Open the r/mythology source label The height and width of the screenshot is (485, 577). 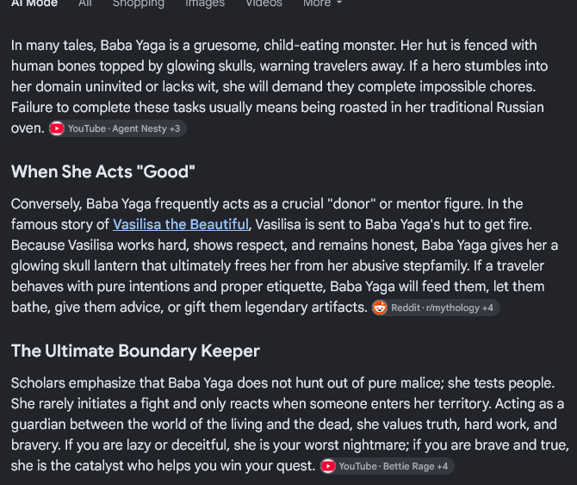pos(453,308)
